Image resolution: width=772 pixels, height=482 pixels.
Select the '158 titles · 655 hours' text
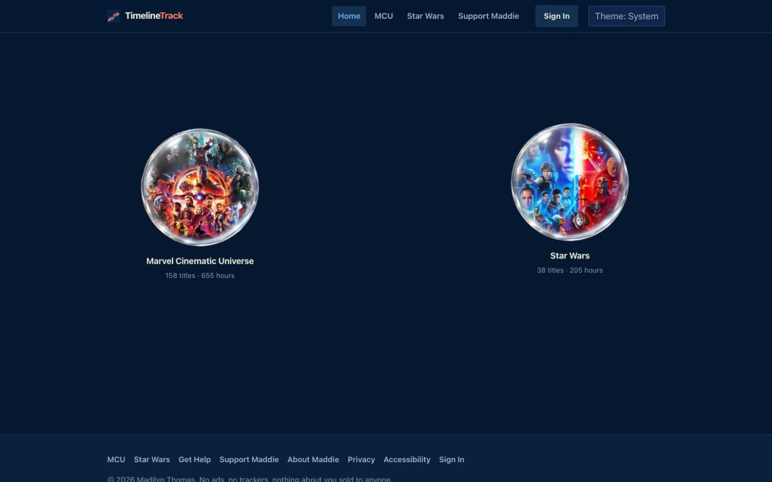[x=200, y=275]
